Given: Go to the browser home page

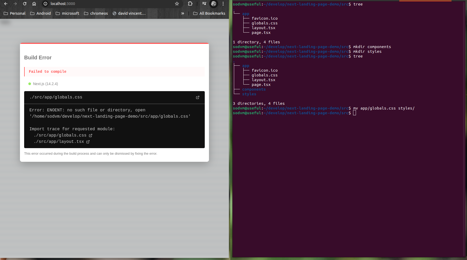Looking at the screenshot, I should click(34, 4).
